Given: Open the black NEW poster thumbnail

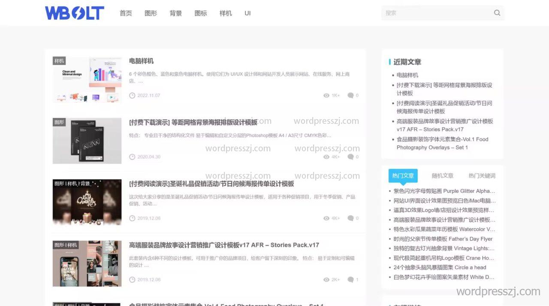Looking at the screenshot, I should [87, 141].
